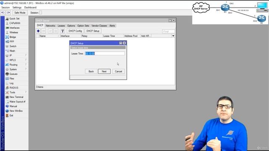Select Make Supout.rif in the sidebar

(17, 102)
